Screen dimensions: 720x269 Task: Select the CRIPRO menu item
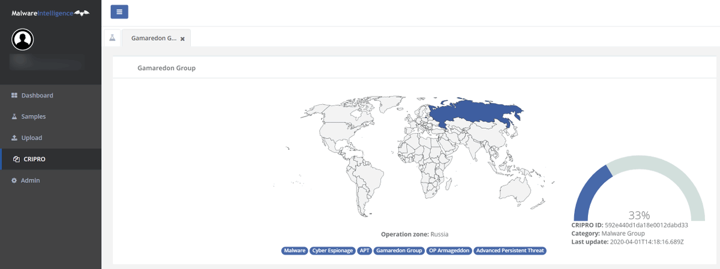click(x=50, y=159)
